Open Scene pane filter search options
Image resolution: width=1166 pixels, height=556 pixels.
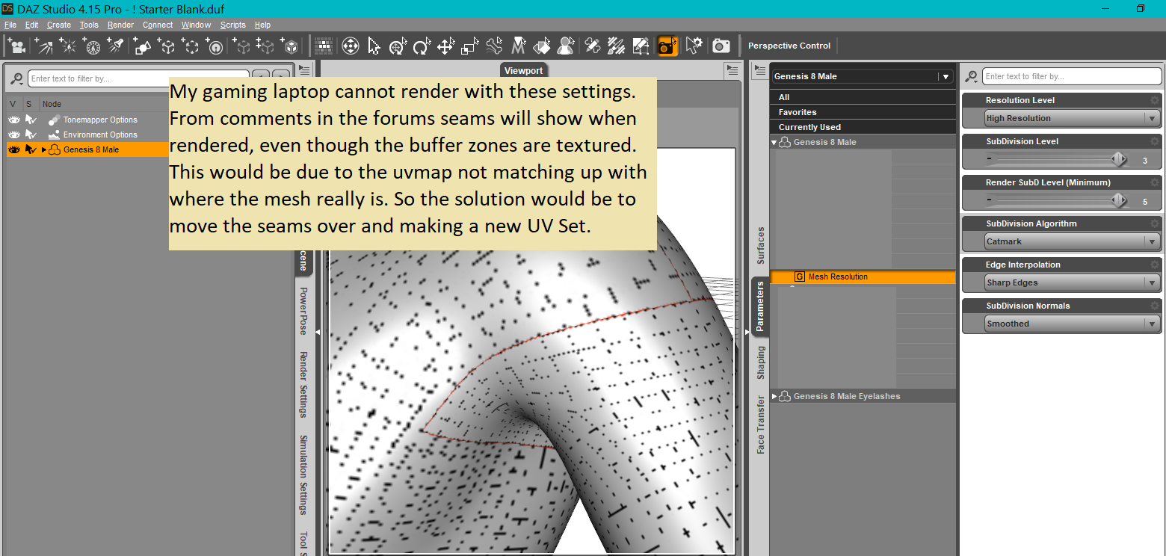(x=16, y=78)
